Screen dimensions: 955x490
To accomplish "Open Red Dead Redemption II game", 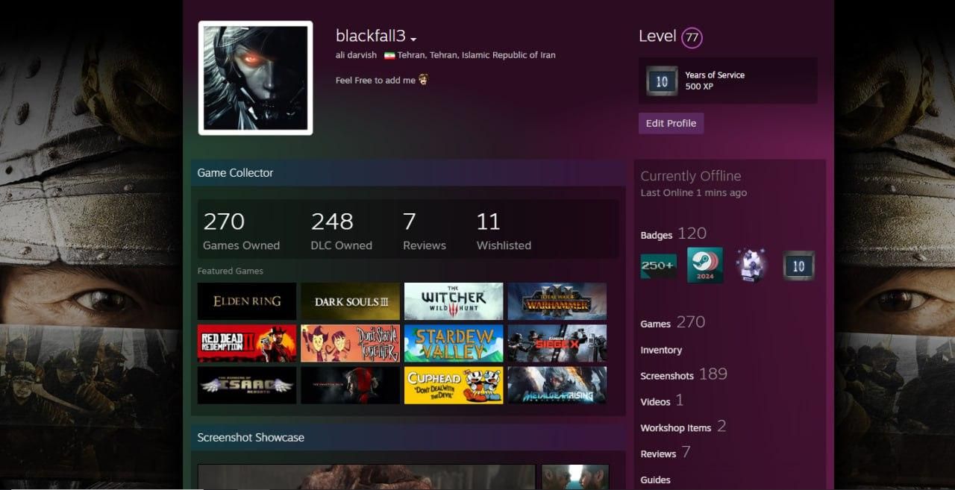I will coord(247,343).
